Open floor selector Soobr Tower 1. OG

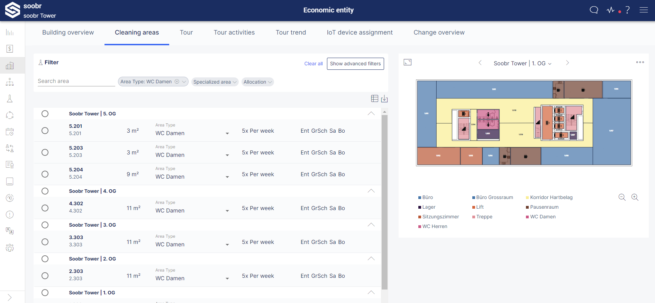pos(522,63)
